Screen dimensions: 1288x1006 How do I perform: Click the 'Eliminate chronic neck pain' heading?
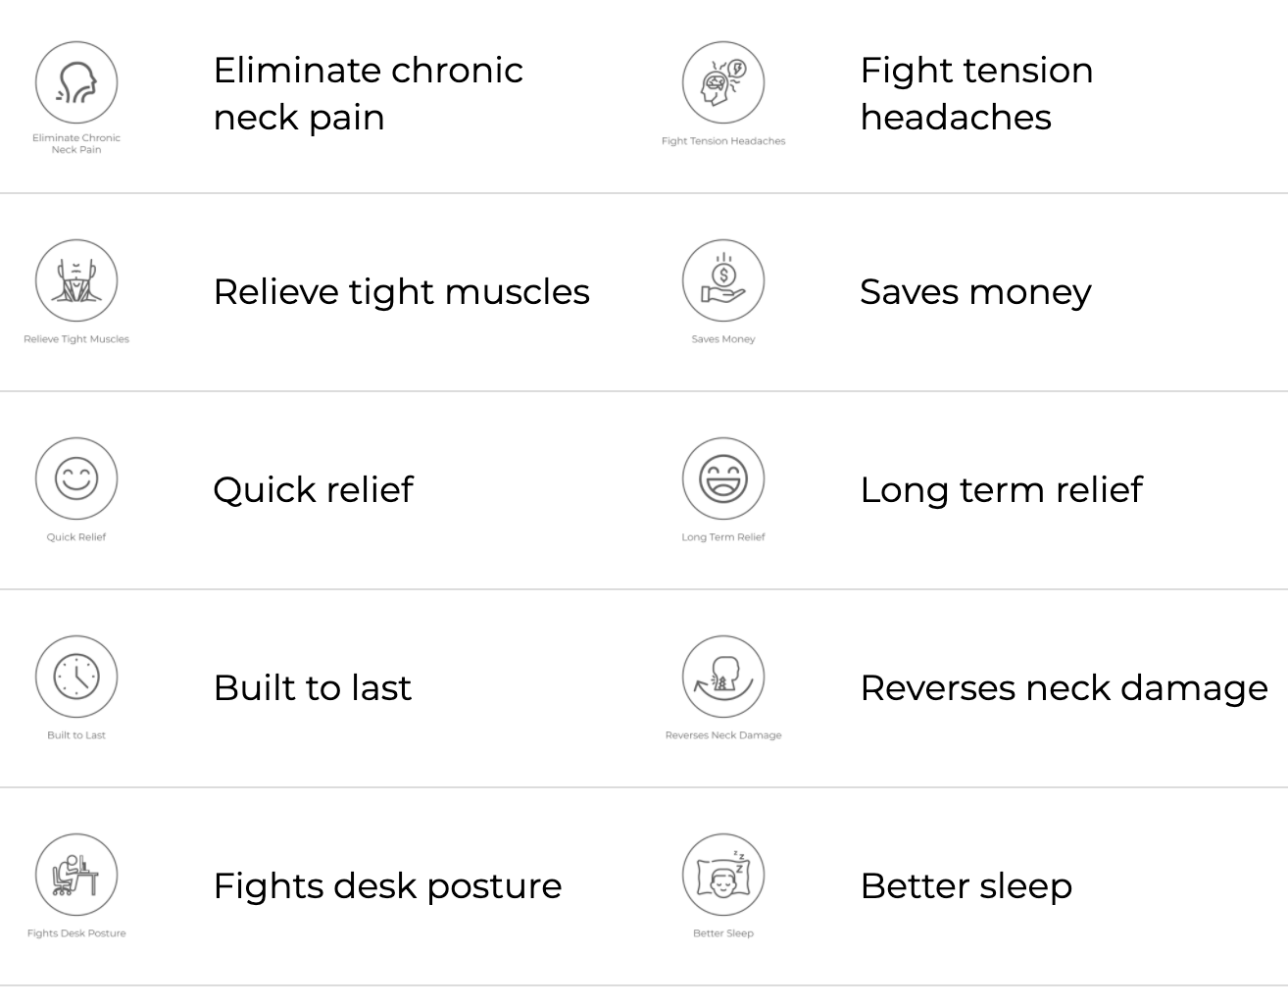(x=369, y=93)
